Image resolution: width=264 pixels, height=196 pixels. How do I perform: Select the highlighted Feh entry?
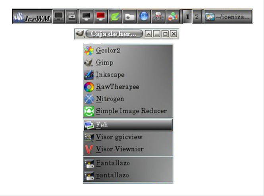(x=128, y=125)
